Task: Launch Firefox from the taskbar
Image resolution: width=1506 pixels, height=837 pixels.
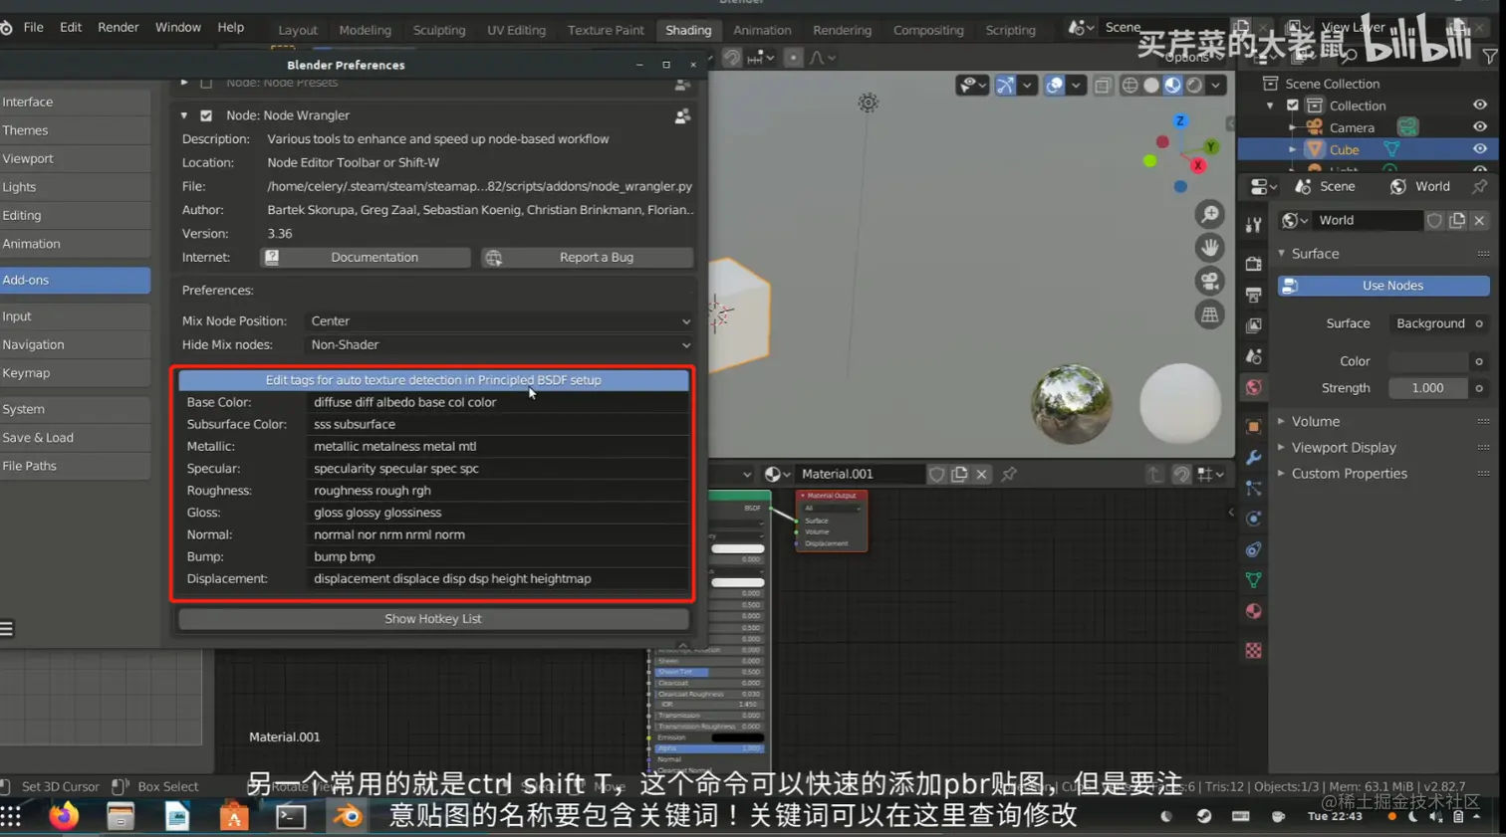Action: tap(64, 816)
